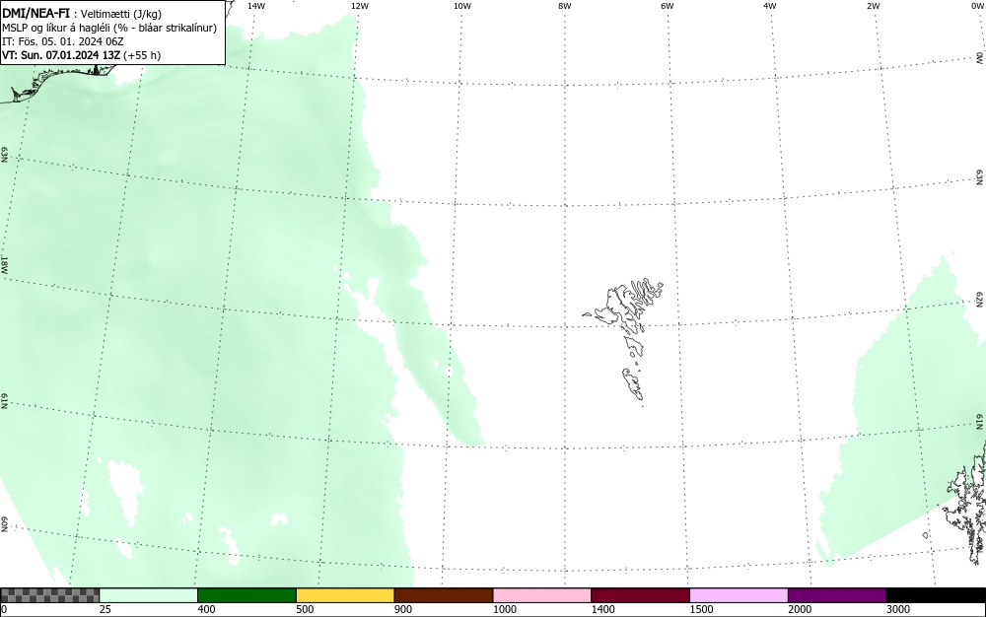Click the dark green 400–500 legend swatch
Viewport: 986px width, 617px height.
246,595
